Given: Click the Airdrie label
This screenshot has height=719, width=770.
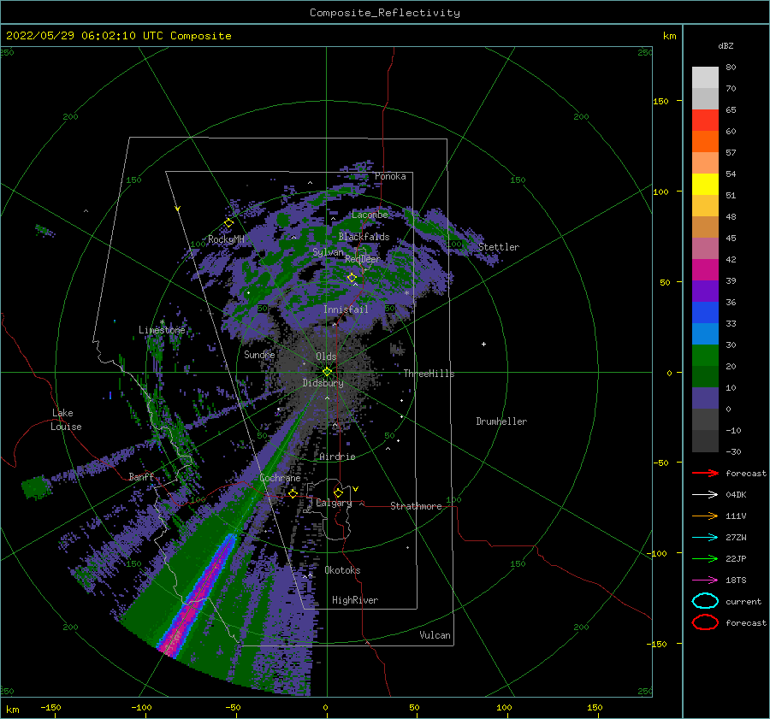Looking at the screenshot, I should [337, 457].
